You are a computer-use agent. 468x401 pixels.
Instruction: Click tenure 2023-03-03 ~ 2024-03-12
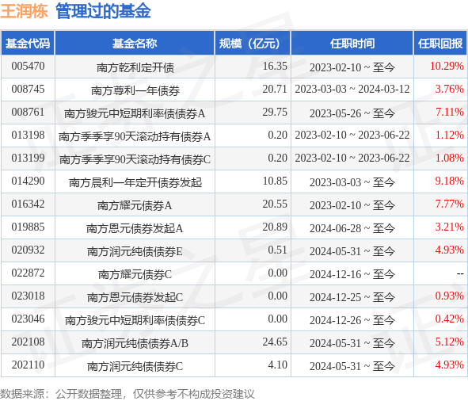click(x=352, y=90)
